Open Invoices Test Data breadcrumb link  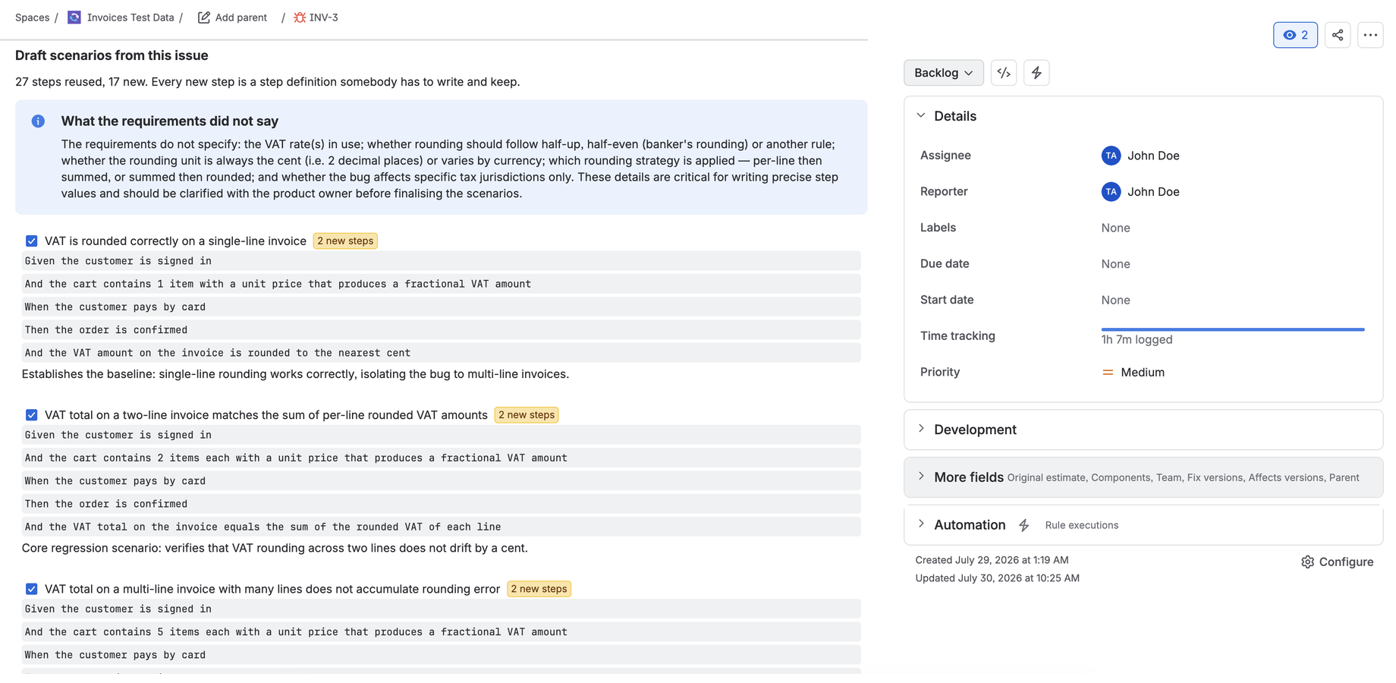(x=130, y=17)
